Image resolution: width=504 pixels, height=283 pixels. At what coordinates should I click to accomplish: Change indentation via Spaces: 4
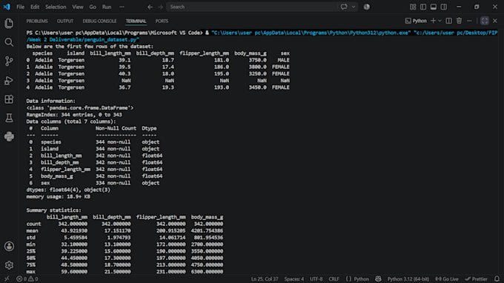coord(294,279)
